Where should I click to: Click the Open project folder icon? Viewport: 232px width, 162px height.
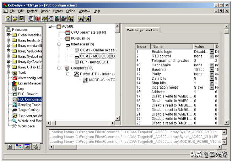15,18
